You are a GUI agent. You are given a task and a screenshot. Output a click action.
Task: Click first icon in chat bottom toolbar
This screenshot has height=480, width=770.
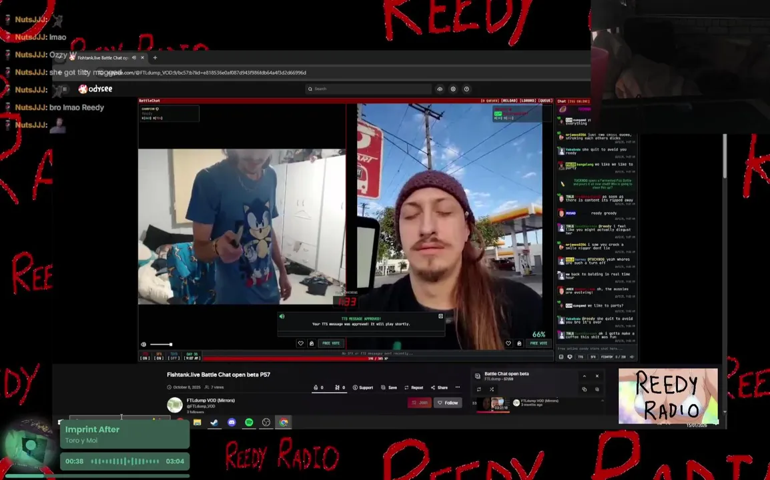pyautogui.click(x=561, y=357)
